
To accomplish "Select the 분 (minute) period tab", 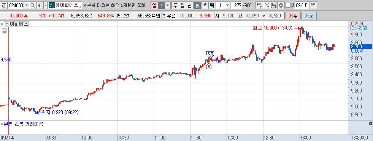I will click(197, 5).
